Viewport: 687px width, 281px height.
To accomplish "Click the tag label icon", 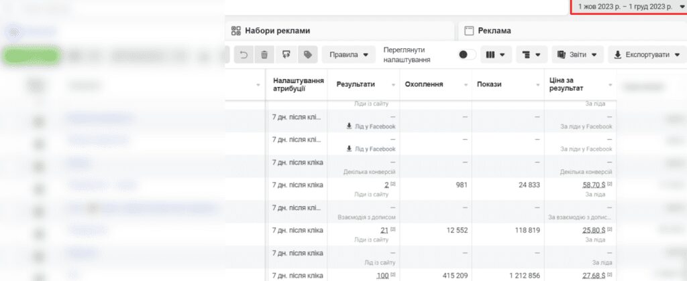I will [x=307, y=55].
